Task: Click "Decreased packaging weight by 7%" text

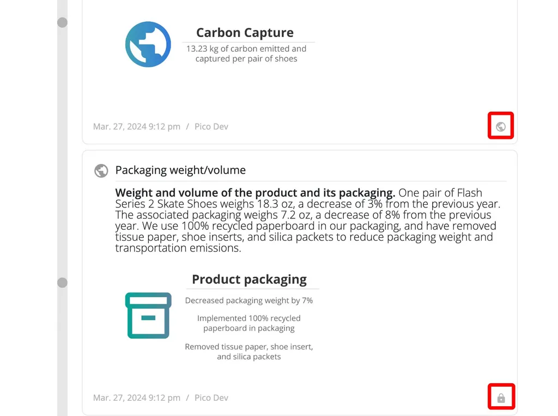Action: click(x=249, y=301)
